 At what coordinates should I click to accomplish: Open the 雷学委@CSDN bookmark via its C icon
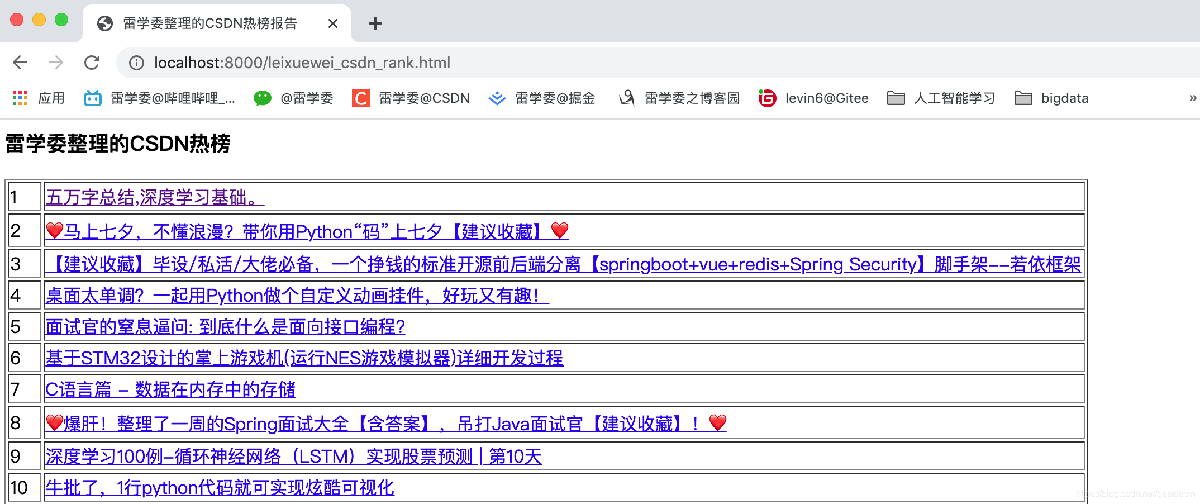click(361, 98)
